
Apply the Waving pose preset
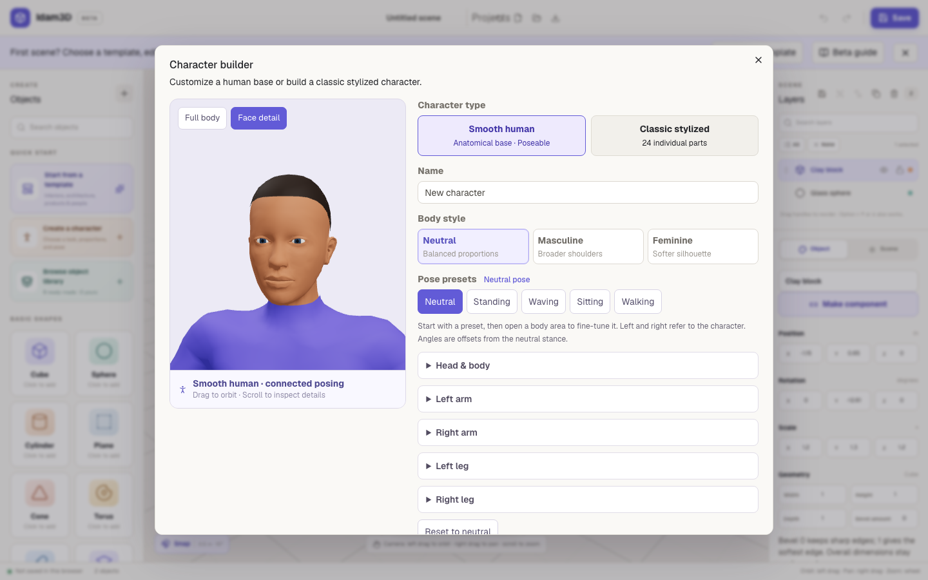tap(543, 302)
